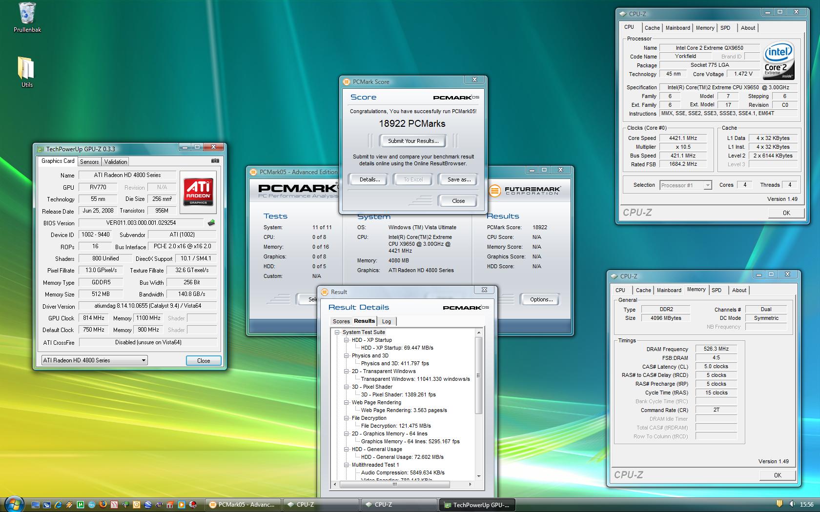Click the system clock showing 15:56
The image size is (820, 512).
(807, 504)
